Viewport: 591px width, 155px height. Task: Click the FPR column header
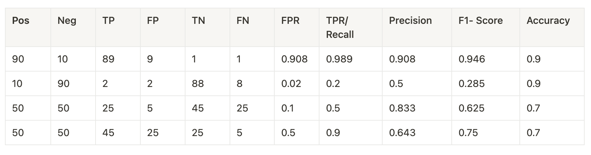point(290,21)
